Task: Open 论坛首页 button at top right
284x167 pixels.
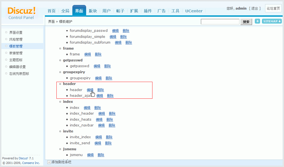Action: 273,8
